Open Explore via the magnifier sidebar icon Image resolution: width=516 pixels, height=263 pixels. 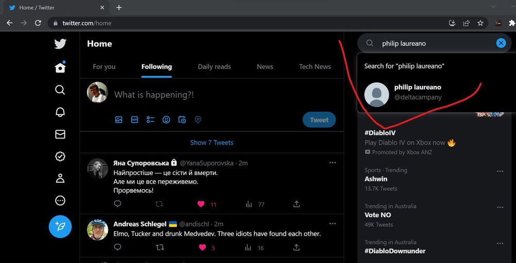click(x=60, y=90)
